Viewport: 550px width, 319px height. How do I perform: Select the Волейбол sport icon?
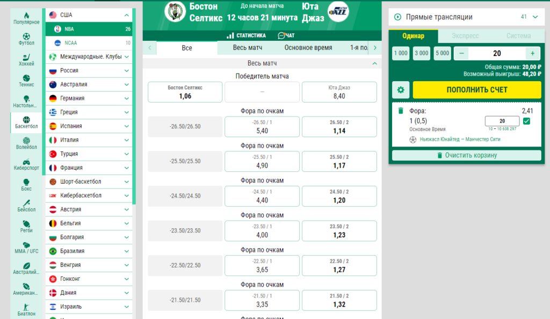click(x=26, y=143)
